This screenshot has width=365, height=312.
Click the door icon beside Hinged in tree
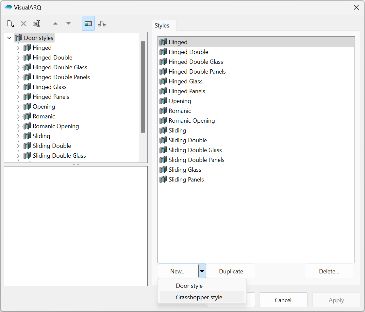[27, 47]
